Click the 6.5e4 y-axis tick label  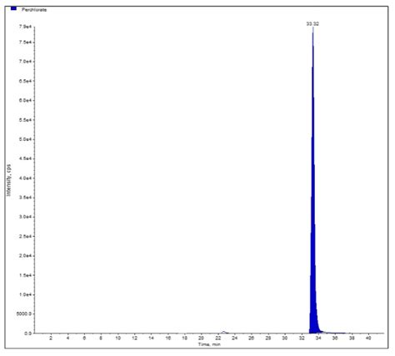click(25, 81)
